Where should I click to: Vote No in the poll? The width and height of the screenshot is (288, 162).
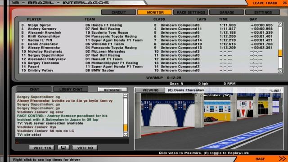[x=85, y=148]
